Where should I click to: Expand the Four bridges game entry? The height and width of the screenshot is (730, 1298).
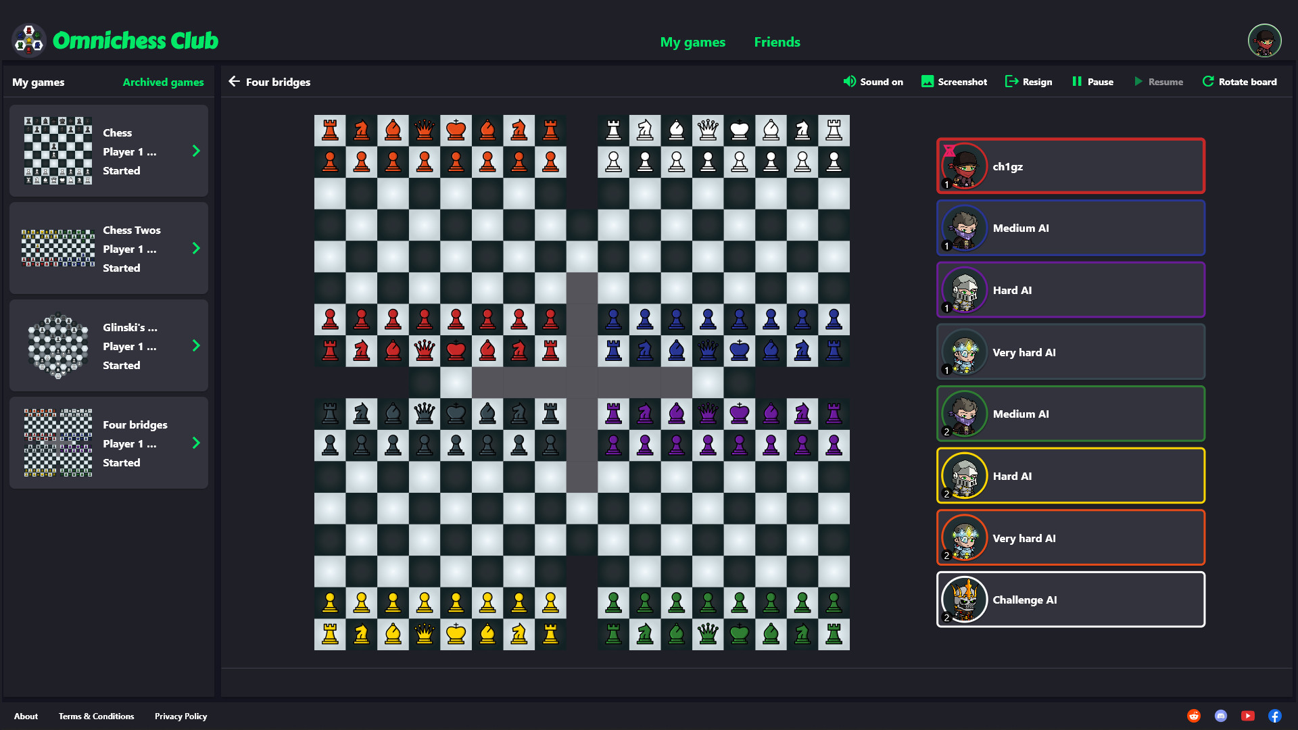click(196, 443)
